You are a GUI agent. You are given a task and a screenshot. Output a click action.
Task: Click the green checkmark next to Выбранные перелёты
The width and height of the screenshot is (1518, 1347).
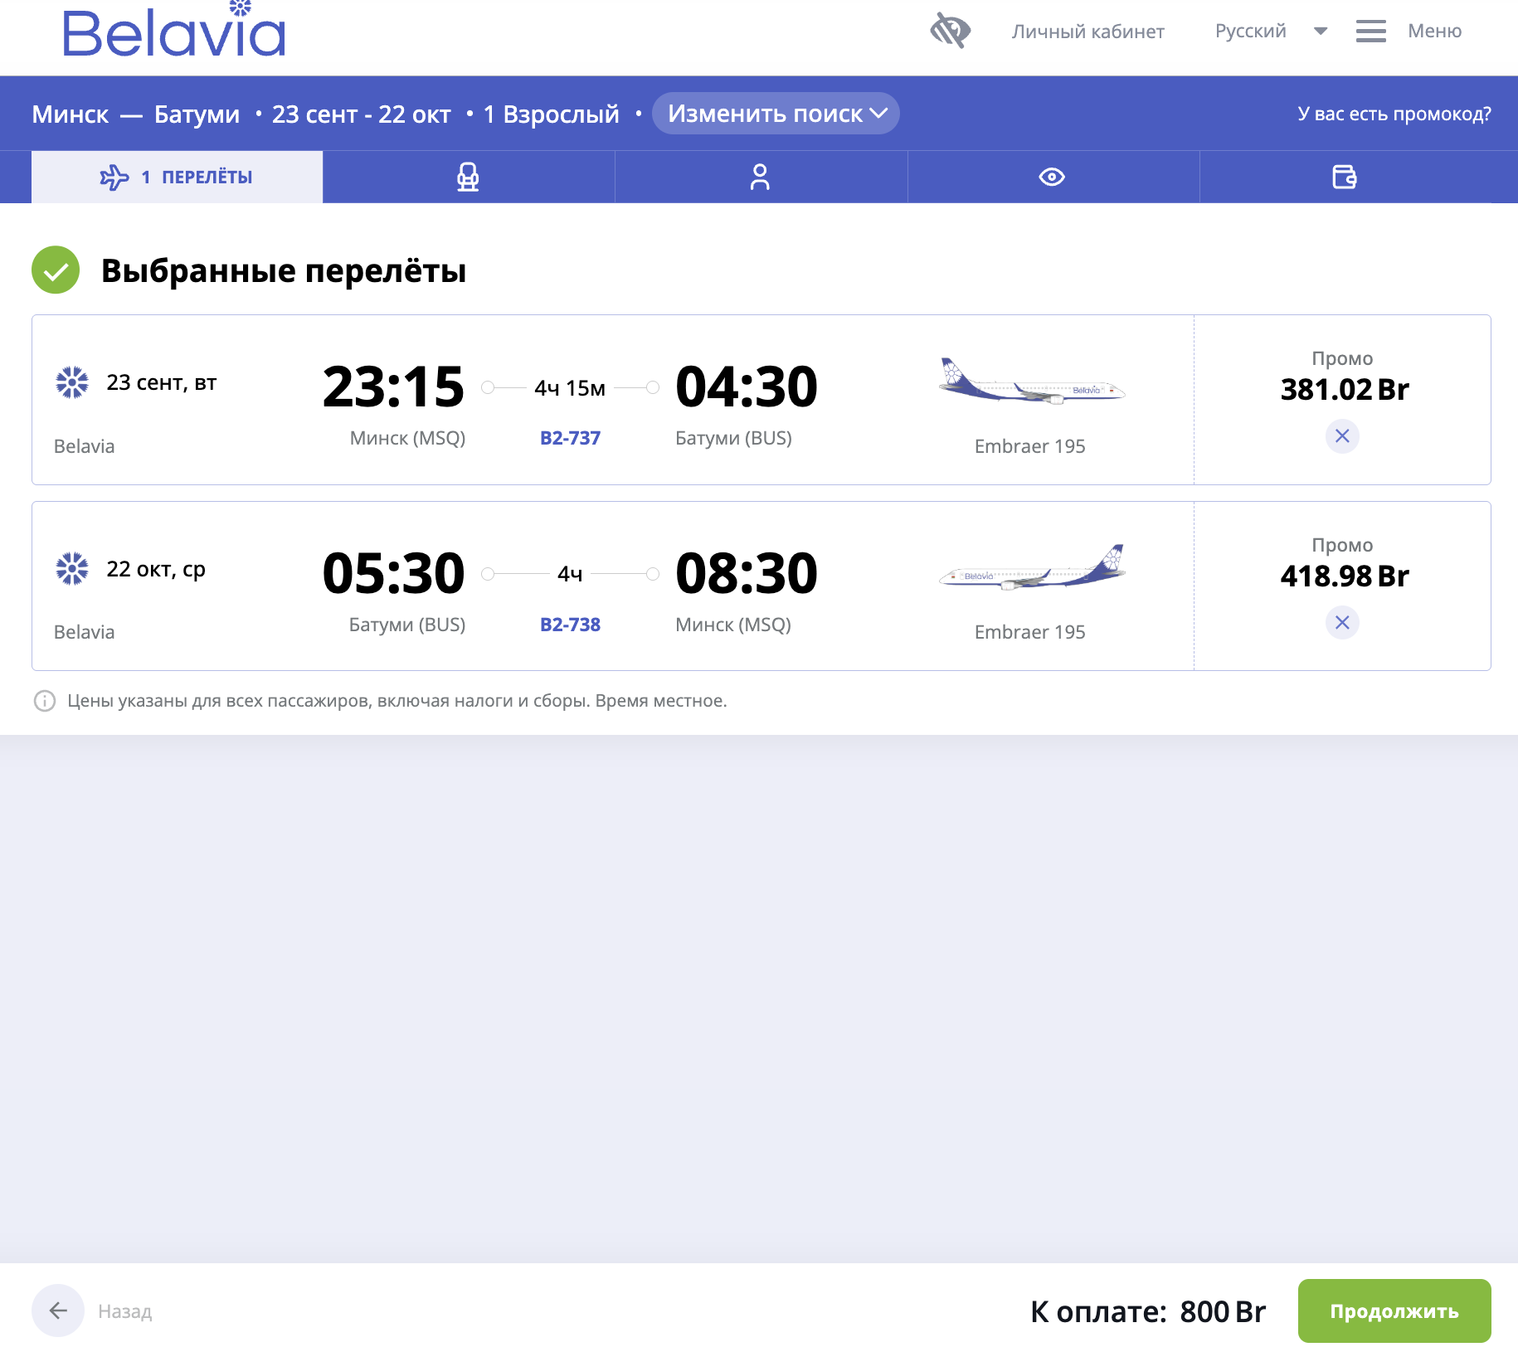tap(56, 270)
